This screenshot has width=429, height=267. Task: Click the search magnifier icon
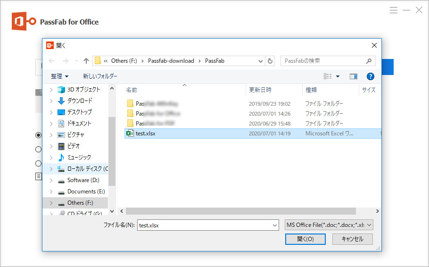coord(369,61)
